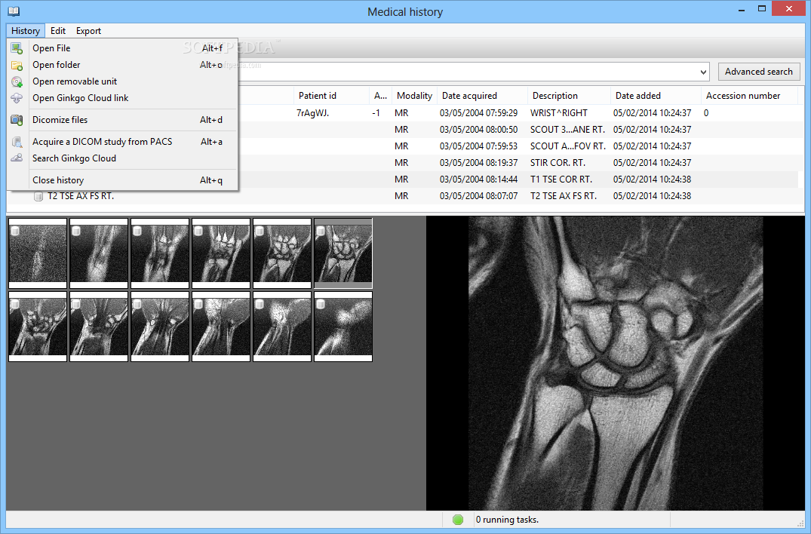Click the Advanced search button
Image resolution: width=811 pixels, height=534 pixels.
point(758,72)
